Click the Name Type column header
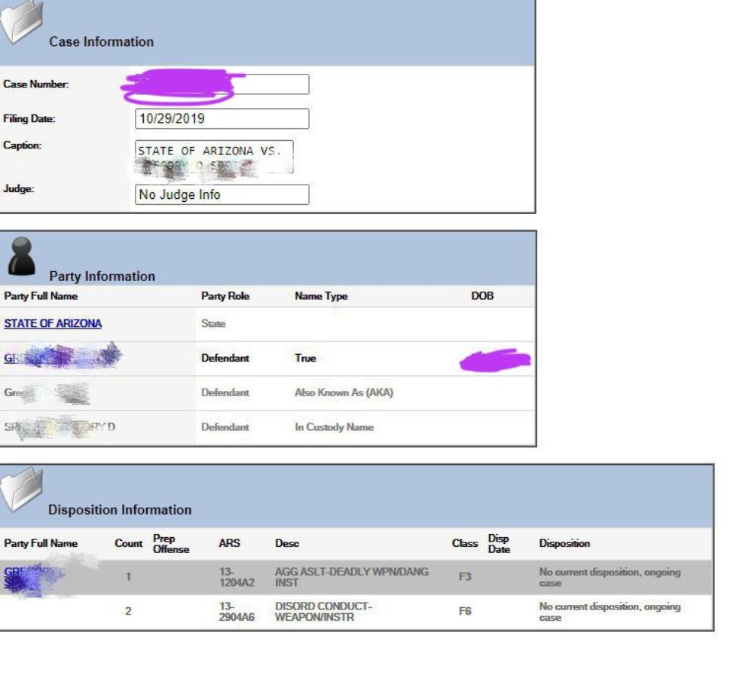755x678 pixels. pyautogui.click(x=321, y=296)
